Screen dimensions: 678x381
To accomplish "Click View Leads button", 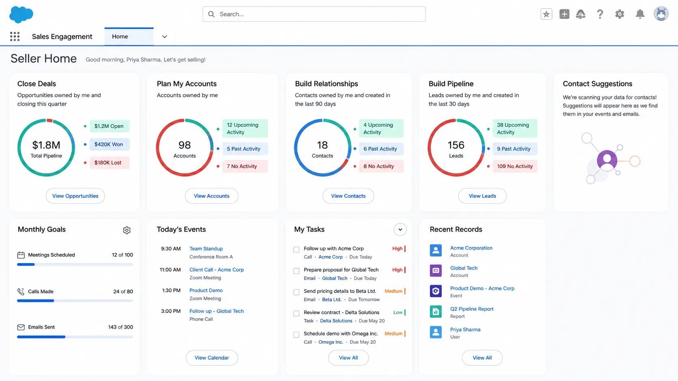I will tap(483, 196).
